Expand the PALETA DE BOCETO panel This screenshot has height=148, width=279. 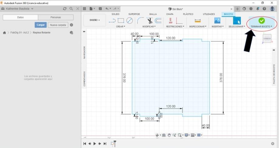point(274,50)
